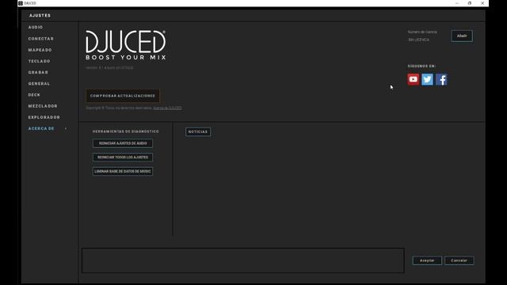Click the Comprobar Actualizaciones button
The width and height of the screenshot is (507, 285).
coord(123,96)
